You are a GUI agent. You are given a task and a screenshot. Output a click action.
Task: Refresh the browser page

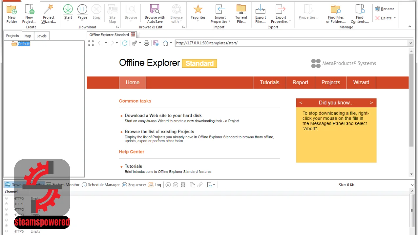[125, 43]
